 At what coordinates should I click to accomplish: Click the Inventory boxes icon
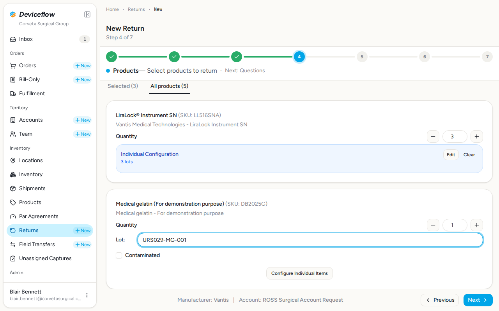[x=13, y=175]
